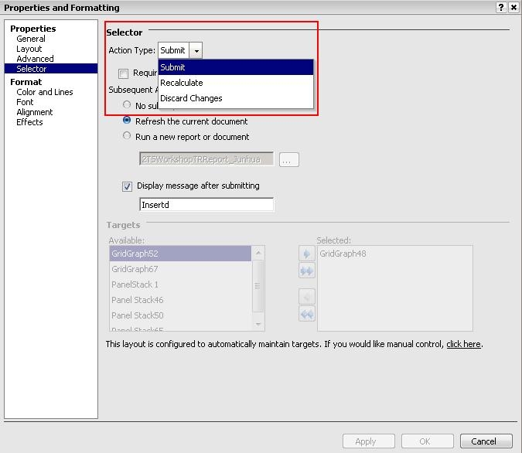Click the message text field containing Insertd
The height and width of the screenshot is (453, 522).
pos(206,205)
